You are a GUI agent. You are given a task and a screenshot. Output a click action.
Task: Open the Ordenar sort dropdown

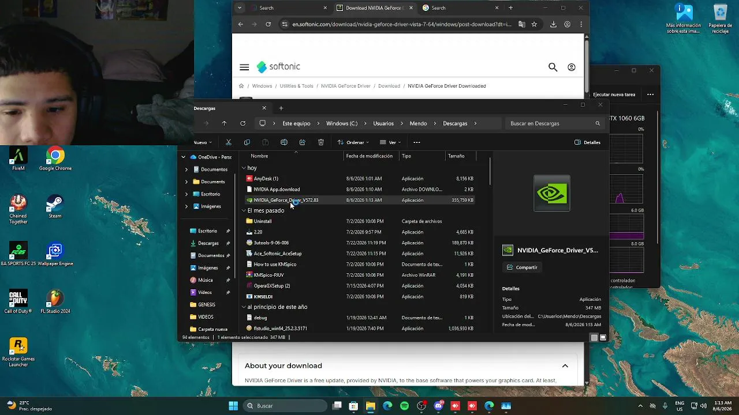point(353,142)
